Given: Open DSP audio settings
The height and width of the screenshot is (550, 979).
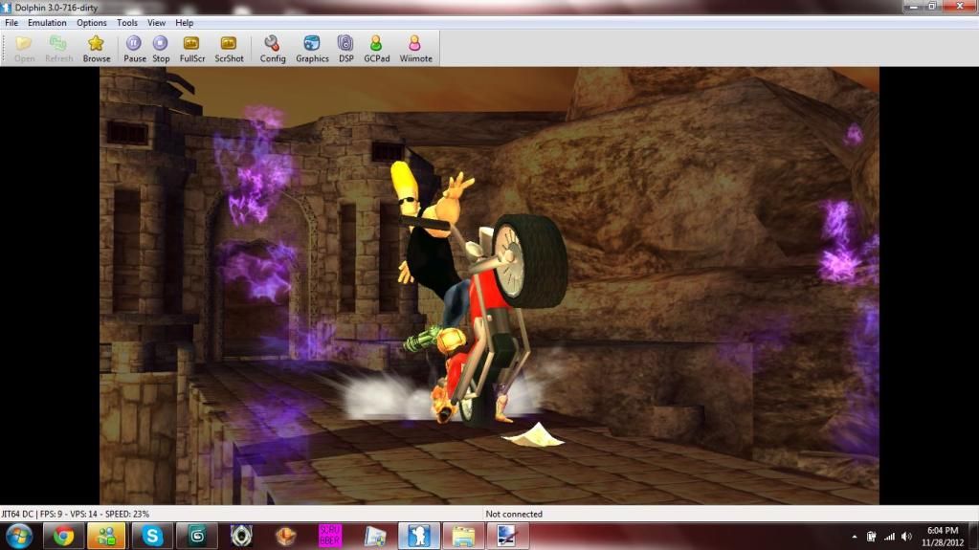Looking at the screenshot, I should [345, 49].
